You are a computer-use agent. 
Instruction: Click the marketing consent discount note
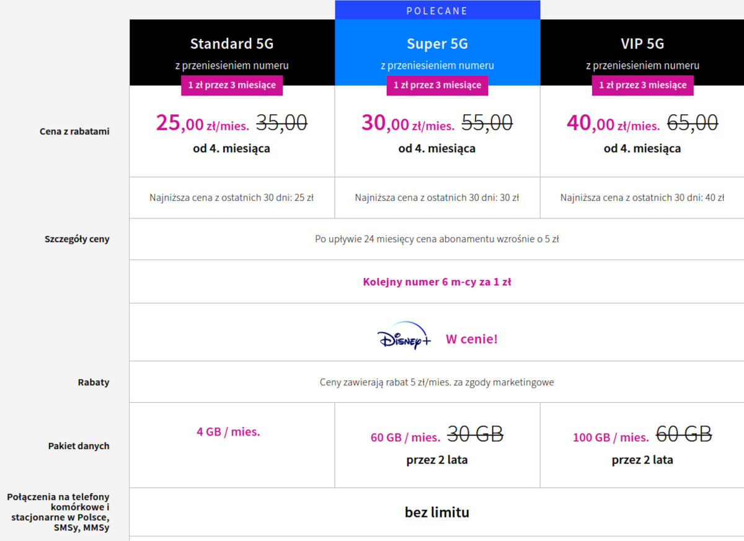(x=437, y=382)
